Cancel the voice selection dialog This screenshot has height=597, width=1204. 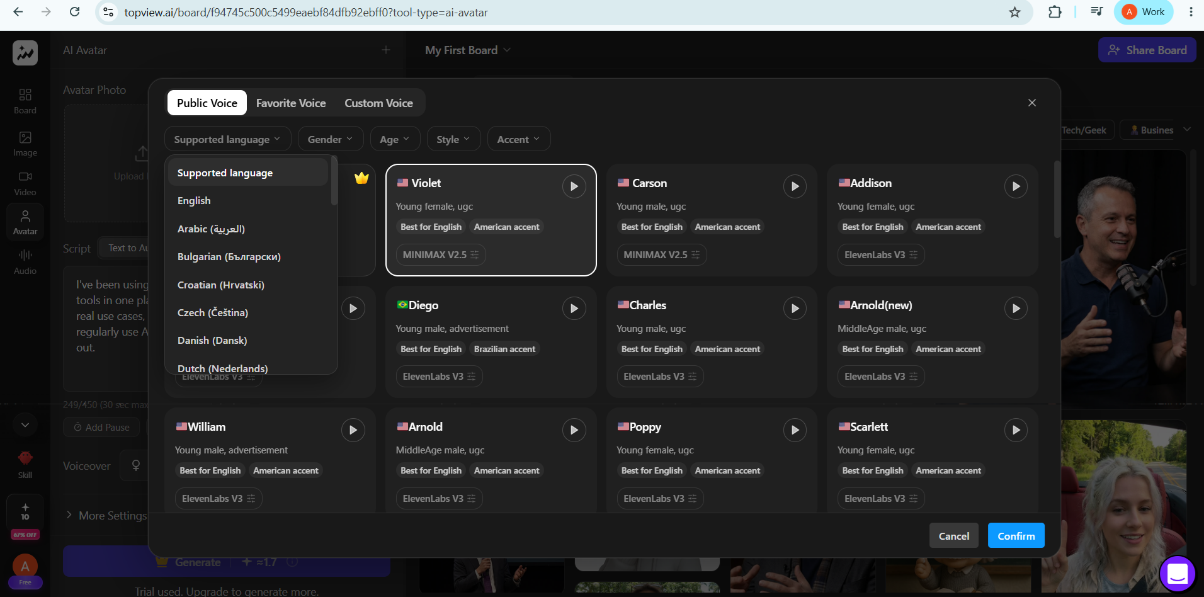pos(954,536)
